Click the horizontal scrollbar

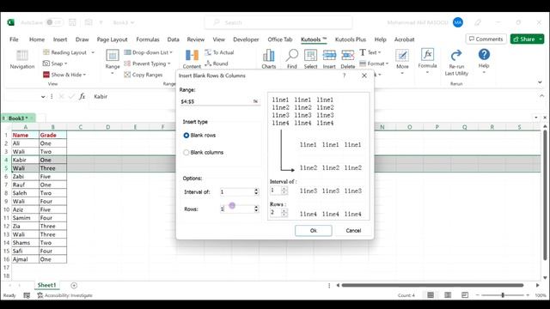coord(432,285)
